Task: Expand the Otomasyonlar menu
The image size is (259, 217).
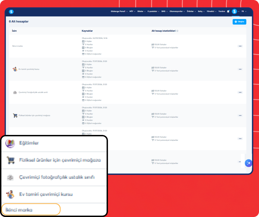Action: coord(177,11)
